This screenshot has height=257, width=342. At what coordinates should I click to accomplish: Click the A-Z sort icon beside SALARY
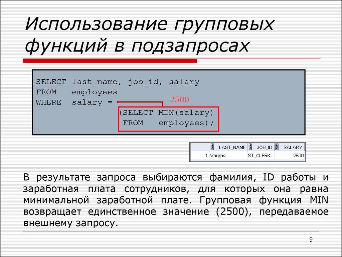click(x=277, y=147)
